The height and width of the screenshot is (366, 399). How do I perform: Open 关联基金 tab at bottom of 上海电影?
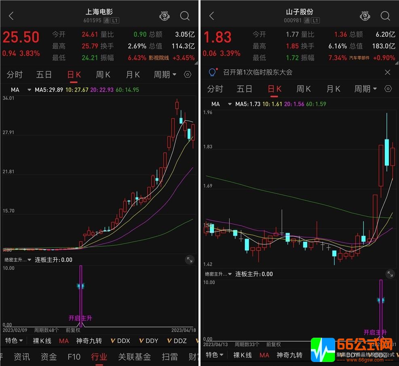pos(135,357)
